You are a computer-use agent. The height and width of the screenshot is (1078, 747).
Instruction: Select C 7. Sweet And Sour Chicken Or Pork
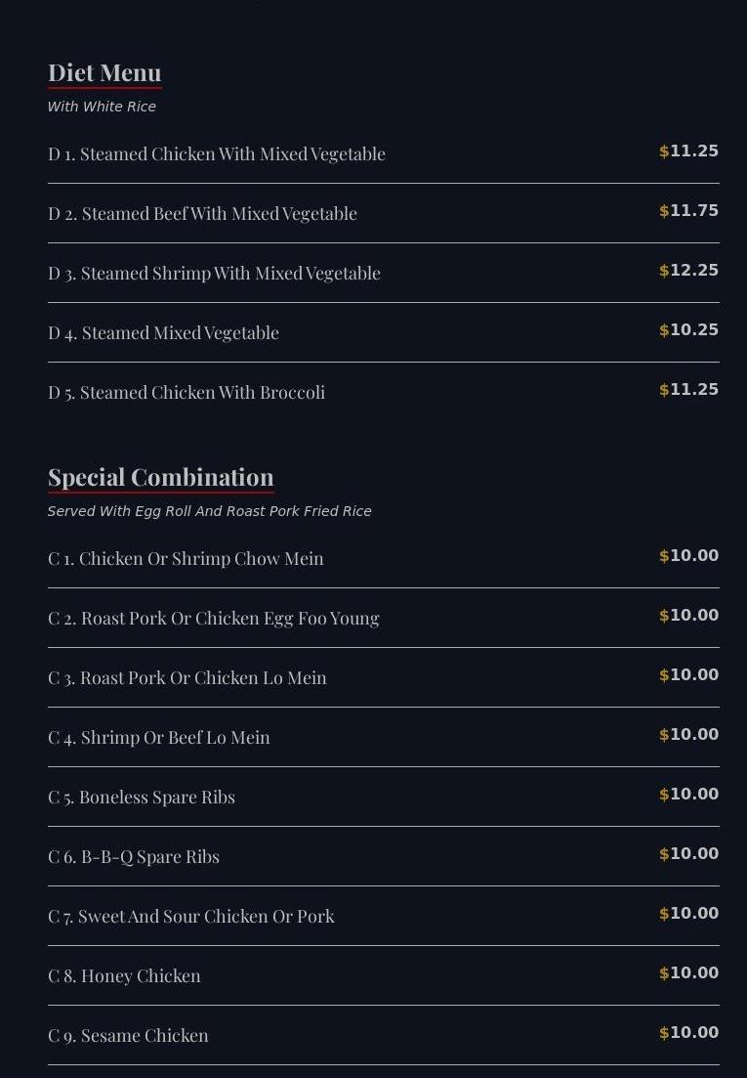click(x=191, y=916)
